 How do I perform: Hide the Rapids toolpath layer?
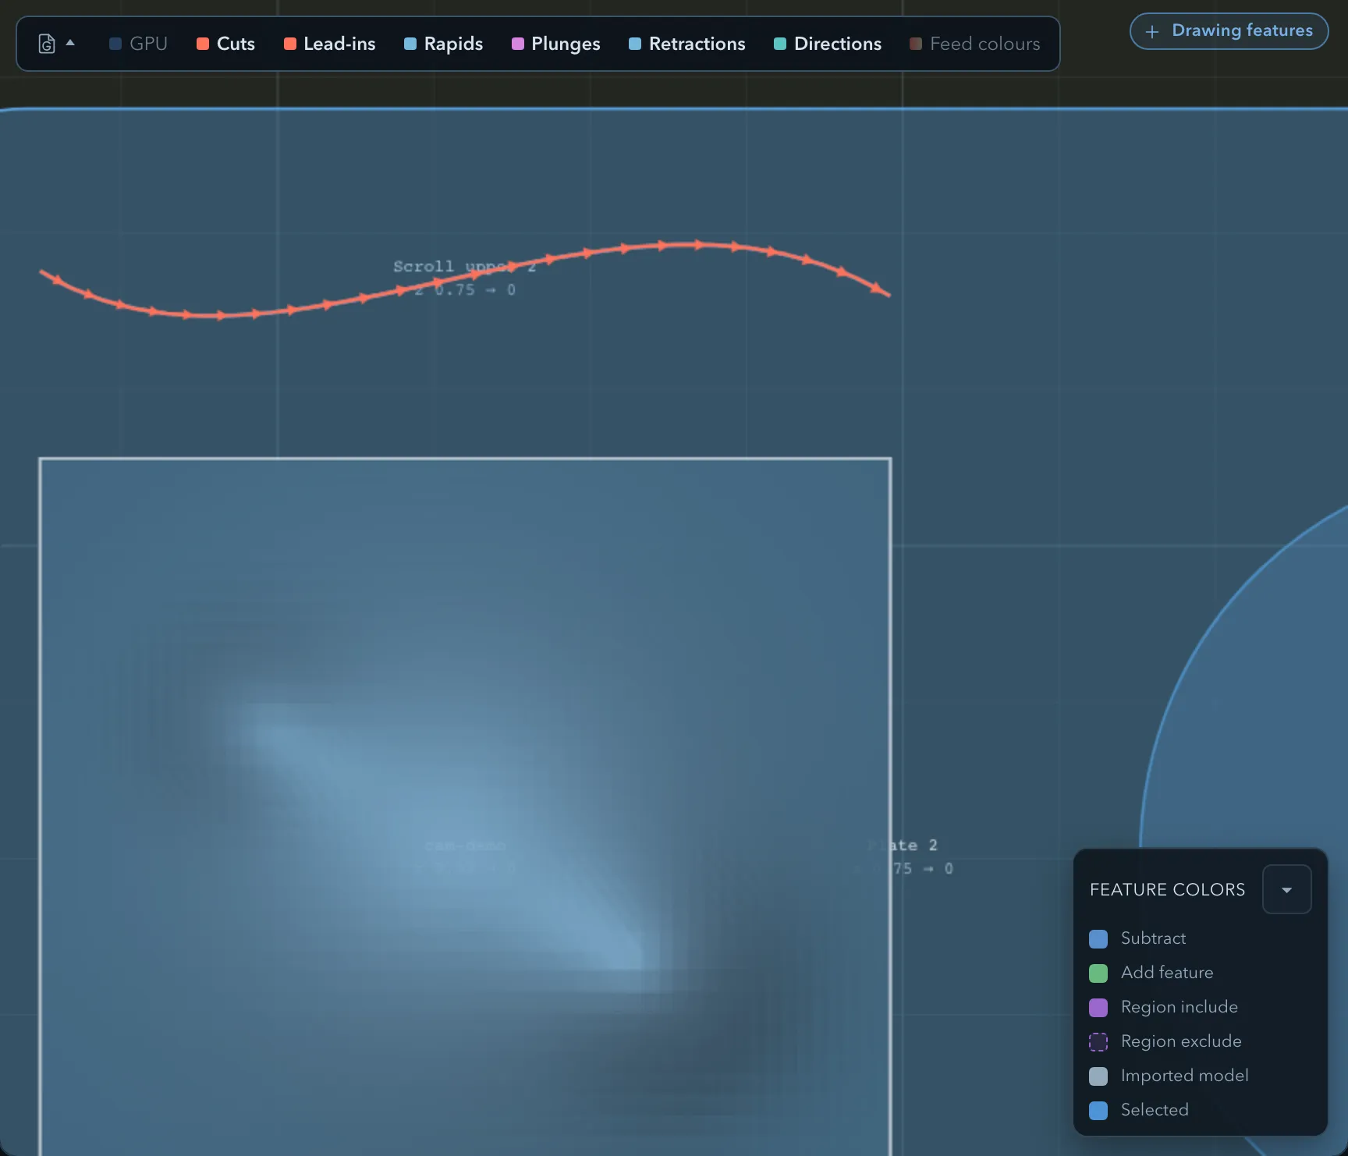pyautogui.click(x=443, y=44)
